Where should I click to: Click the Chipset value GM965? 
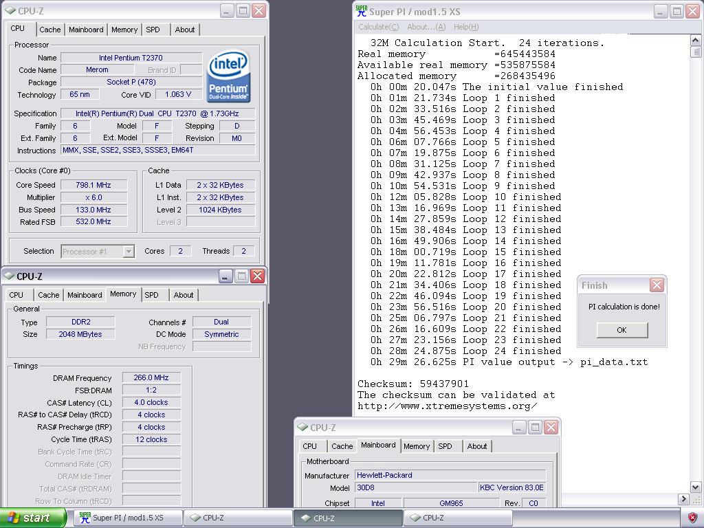[451, 503]
